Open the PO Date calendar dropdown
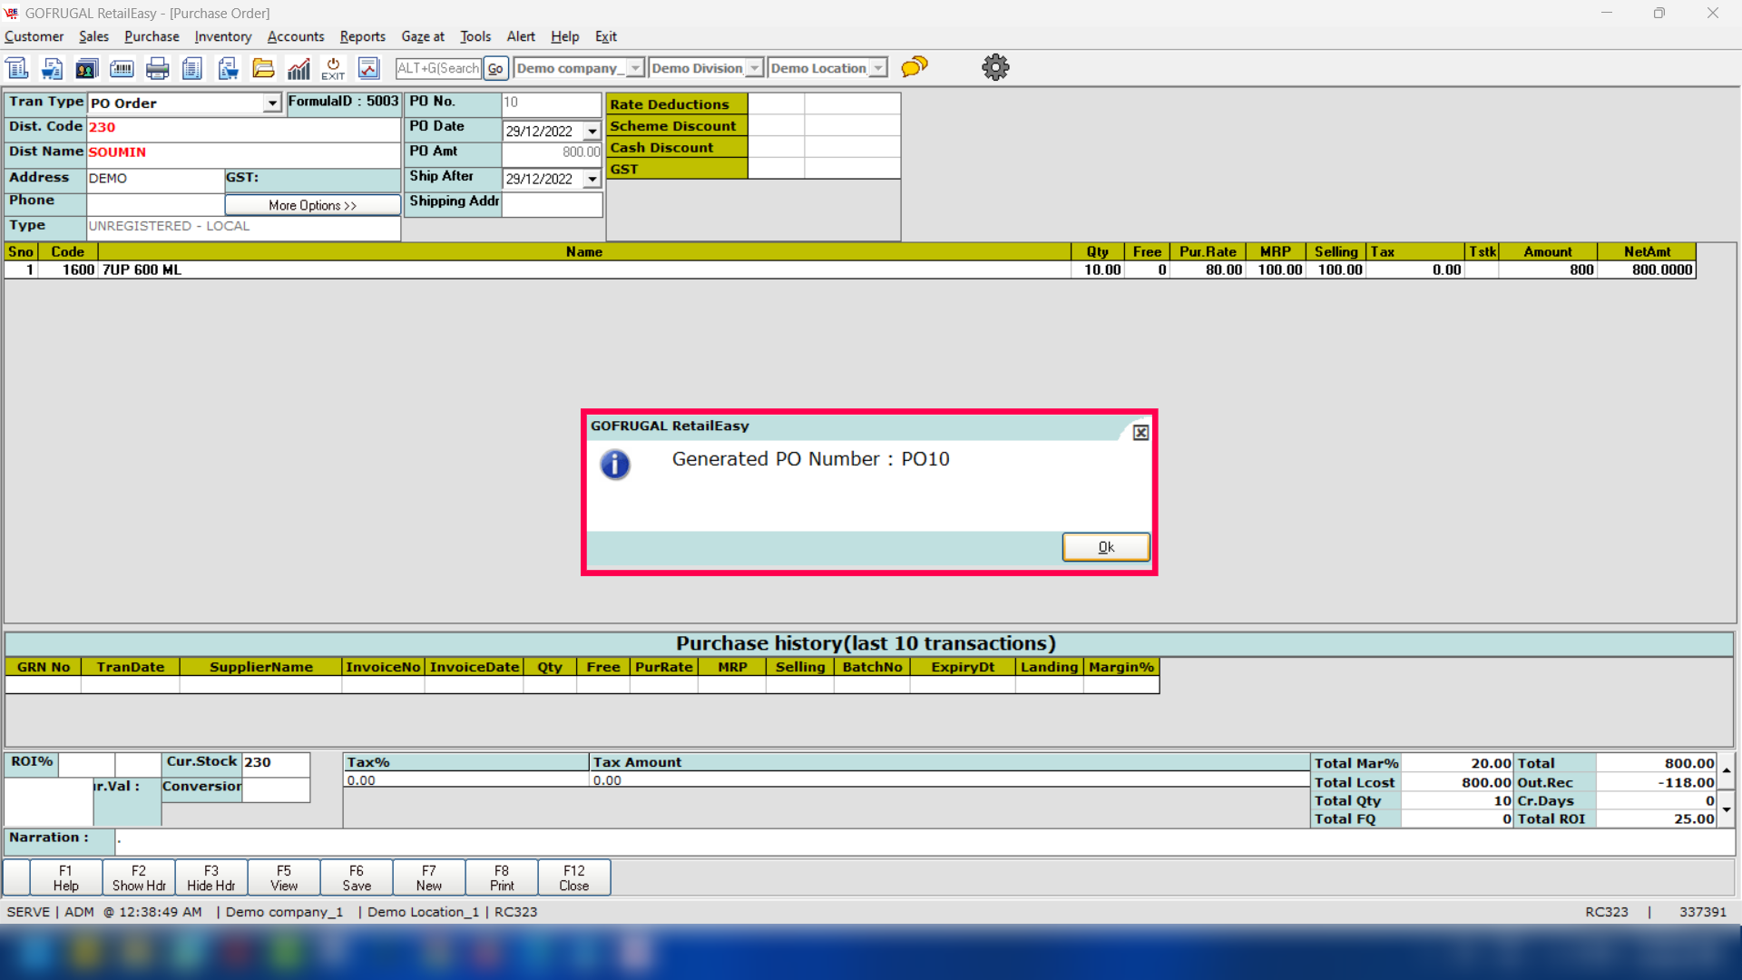1742x980 pixels. click(x=592, y=132)
